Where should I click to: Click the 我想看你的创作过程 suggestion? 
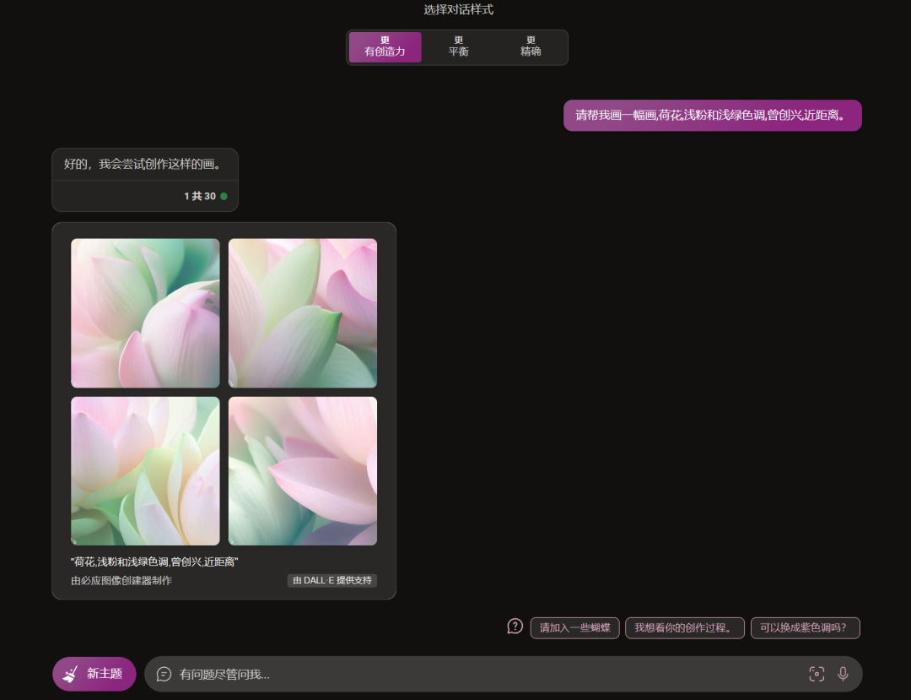coord(684,628)
